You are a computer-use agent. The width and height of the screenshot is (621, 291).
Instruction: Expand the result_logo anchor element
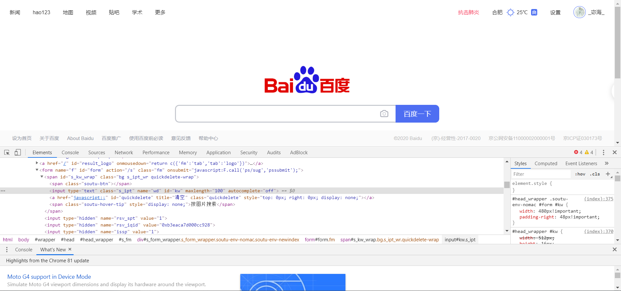(x=37, y=163)
